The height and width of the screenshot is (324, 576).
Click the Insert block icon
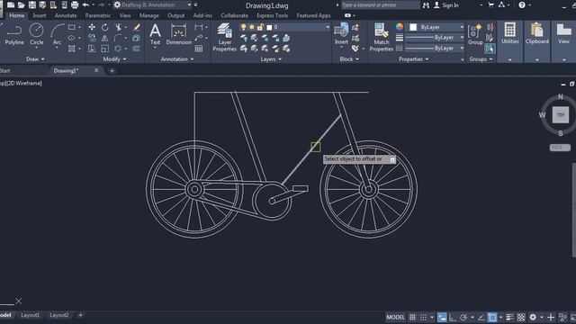(x=341, y=34)
